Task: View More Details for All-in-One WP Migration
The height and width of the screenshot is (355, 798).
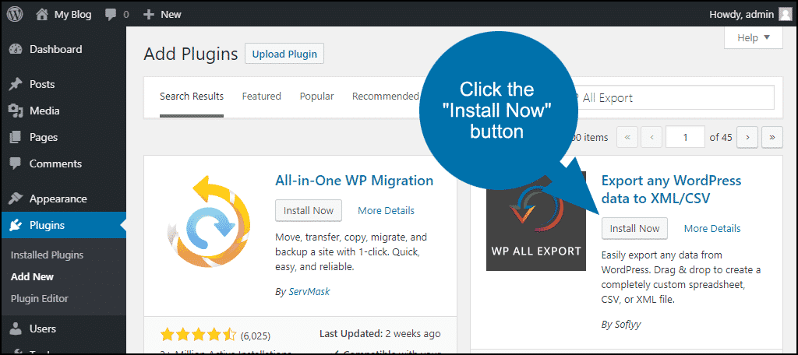Action: pos(386,210)
